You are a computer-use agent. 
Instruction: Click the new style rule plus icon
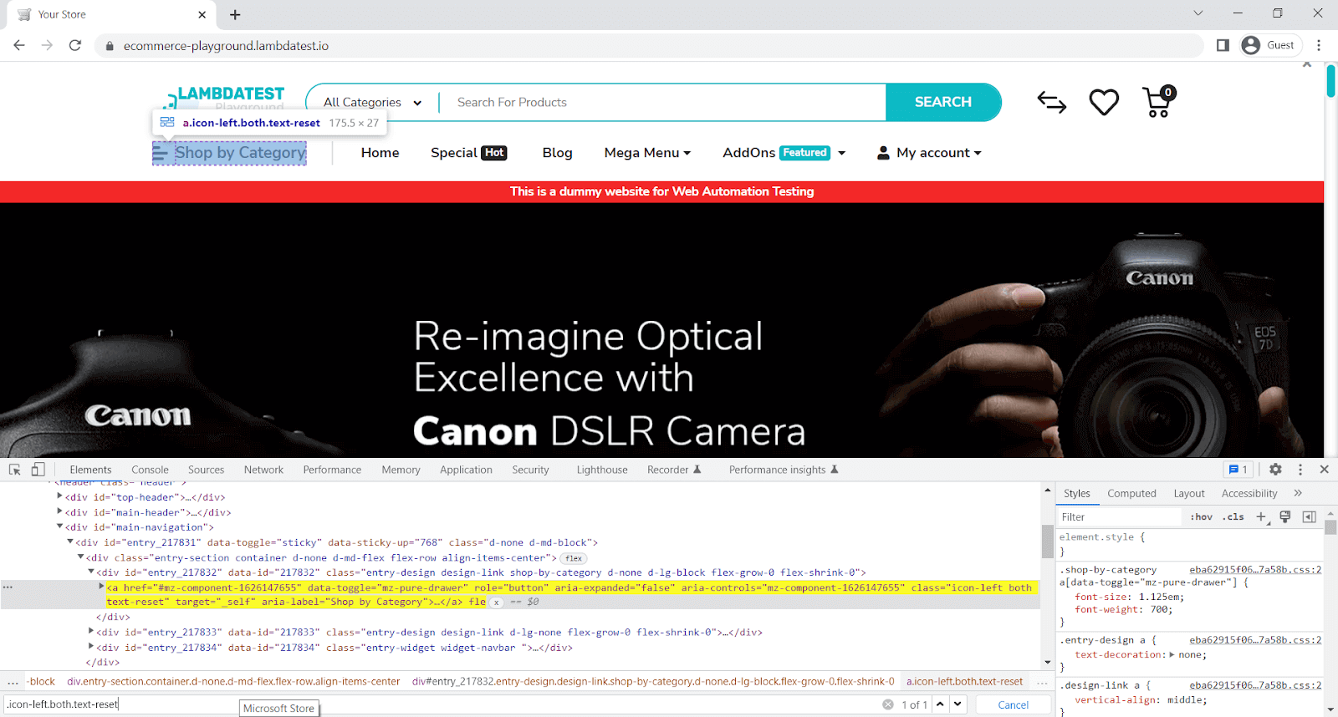(x=1262, y=516)
